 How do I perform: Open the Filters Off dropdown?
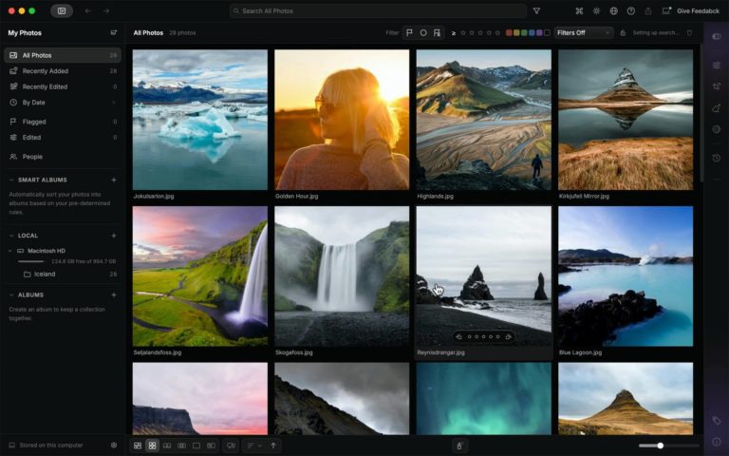point(584,32)
